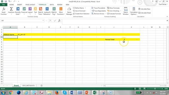Select the Period Total cell
169x95 pixels.
click(x=114, y=40)
